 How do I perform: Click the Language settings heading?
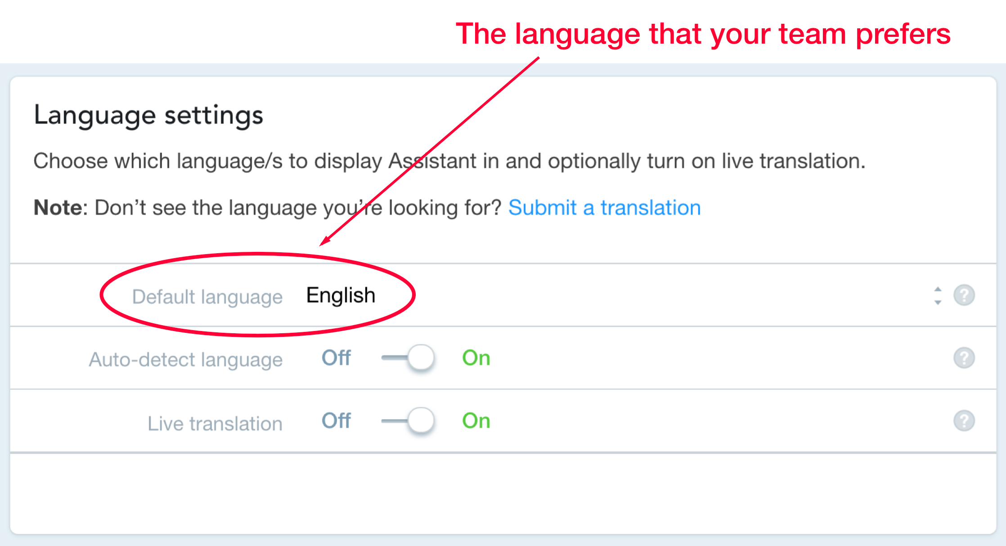click(x=148, y=115)
